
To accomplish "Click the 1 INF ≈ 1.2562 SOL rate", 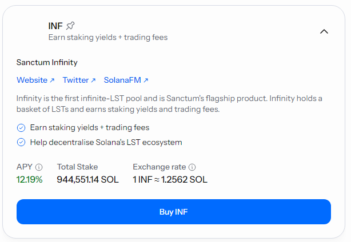I will (170, 180).
